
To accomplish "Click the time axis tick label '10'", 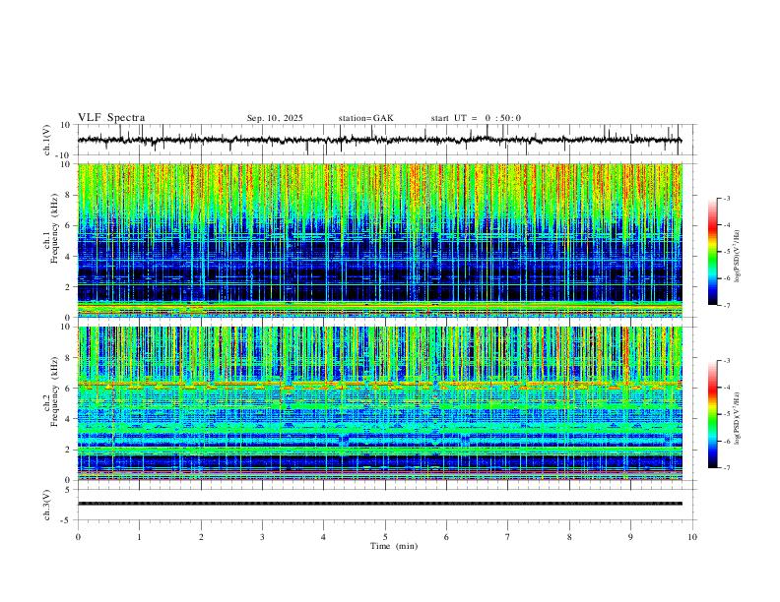I will 692,537.
